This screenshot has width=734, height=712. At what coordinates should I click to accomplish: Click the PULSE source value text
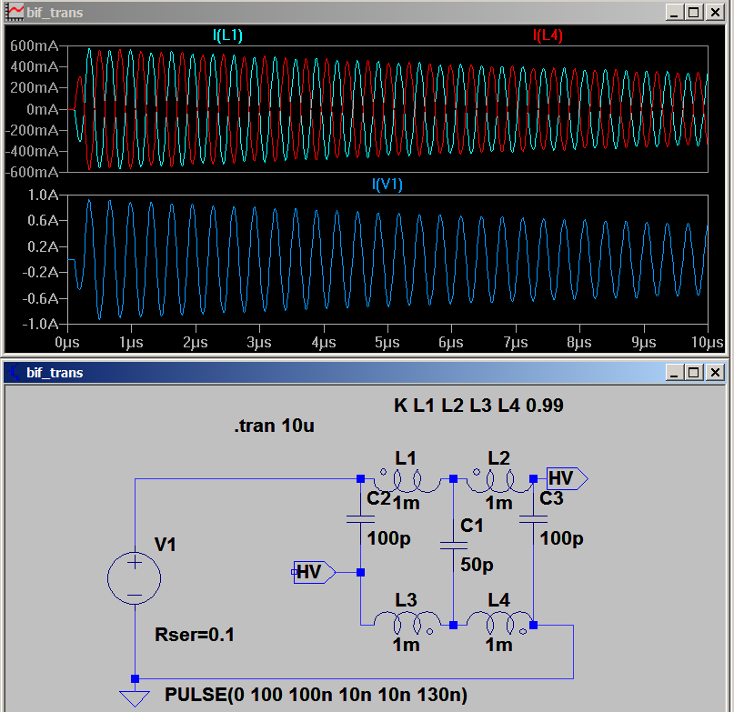point(316,696)
